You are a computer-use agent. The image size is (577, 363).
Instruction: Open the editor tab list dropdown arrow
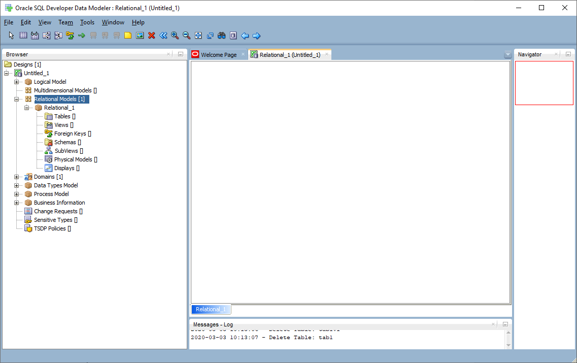[508, 55]
